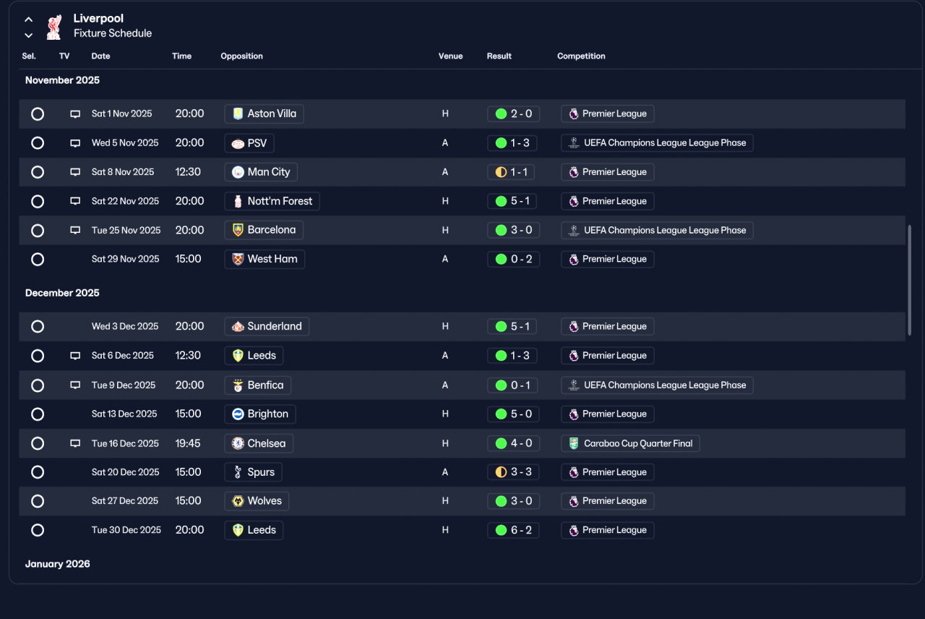The height and width of the screenshot is (619, 925).
Task: Open the Carabao Cup Quarter Final competition
Action: [630, 443]
